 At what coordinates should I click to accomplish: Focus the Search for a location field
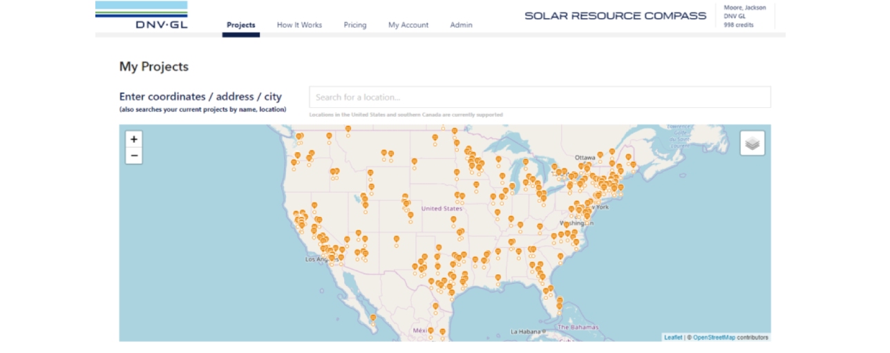(x=540, y=97)
